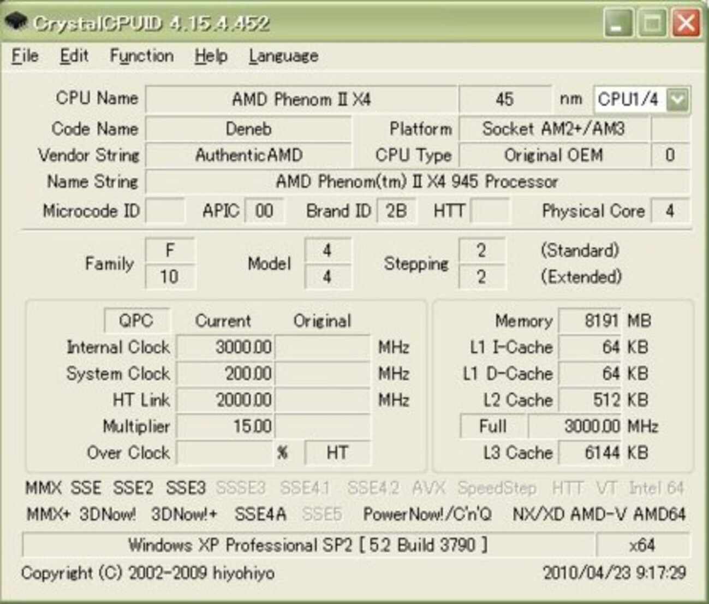Viewport: 709px width, 604px height.
Task: Open the Language menu
Action: click(x=283, y=56)
